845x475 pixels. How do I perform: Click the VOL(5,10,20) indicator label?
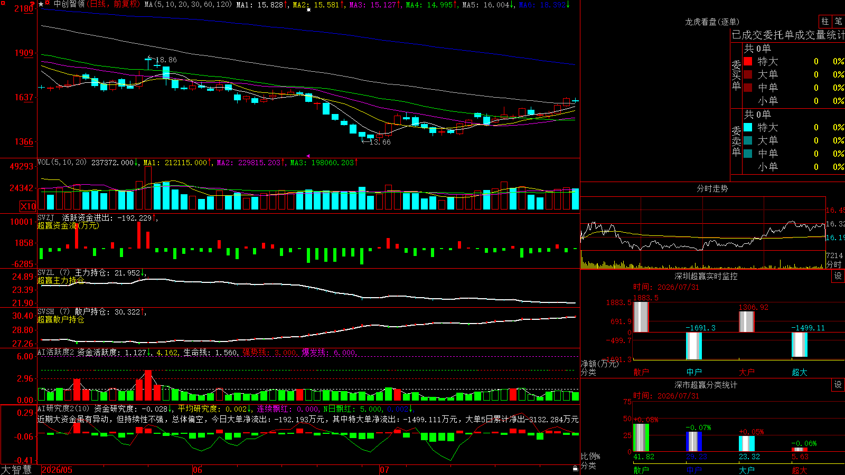tap(62, 162)
